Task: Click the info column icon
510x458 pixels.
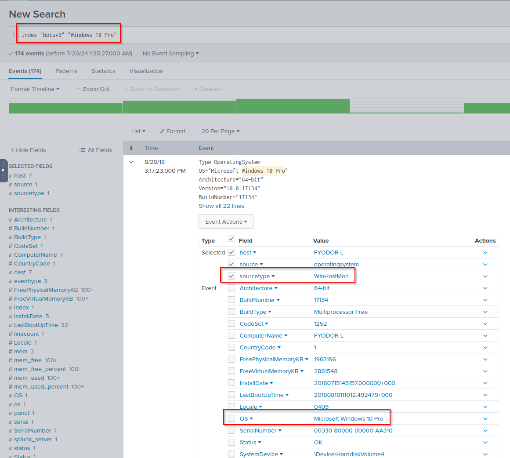Action: point(131,148)
